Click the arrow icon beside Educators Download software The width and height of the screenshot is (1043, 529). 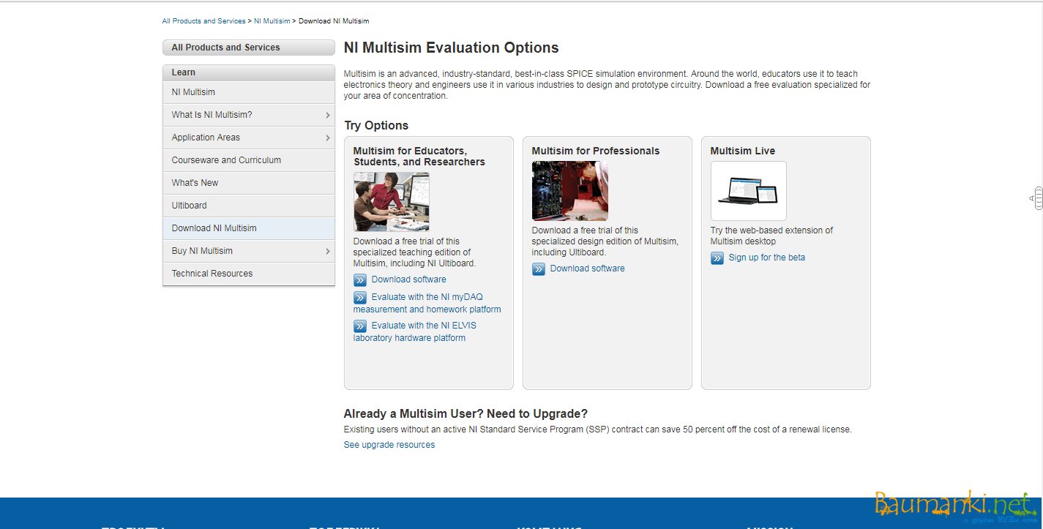coord(360,280)
